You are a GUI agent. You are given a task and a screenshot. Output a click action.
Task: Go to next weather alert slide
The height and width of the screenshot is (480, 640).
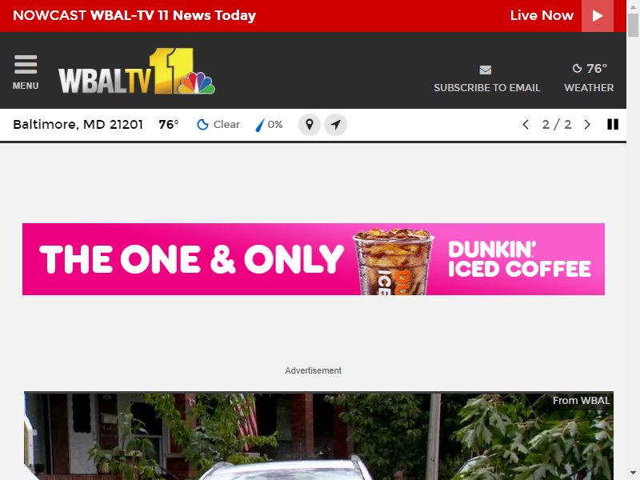click(x=587, y=125)
